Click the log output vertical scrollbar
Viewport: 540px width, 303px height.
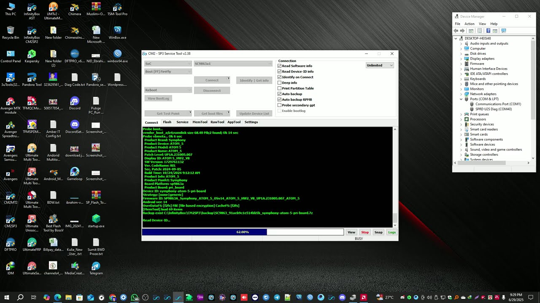(395, 176)
